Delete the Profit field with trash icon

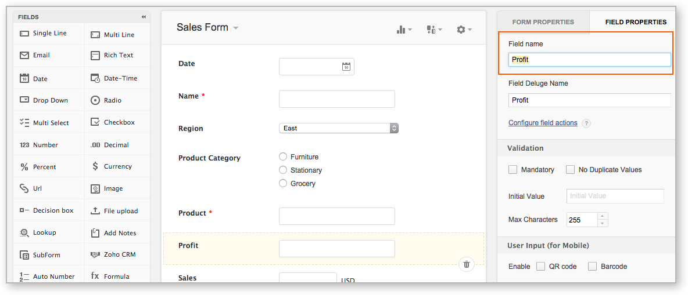point(466,264)
